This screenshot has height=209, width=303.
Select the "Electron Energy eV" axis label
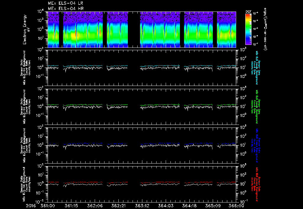26,29
